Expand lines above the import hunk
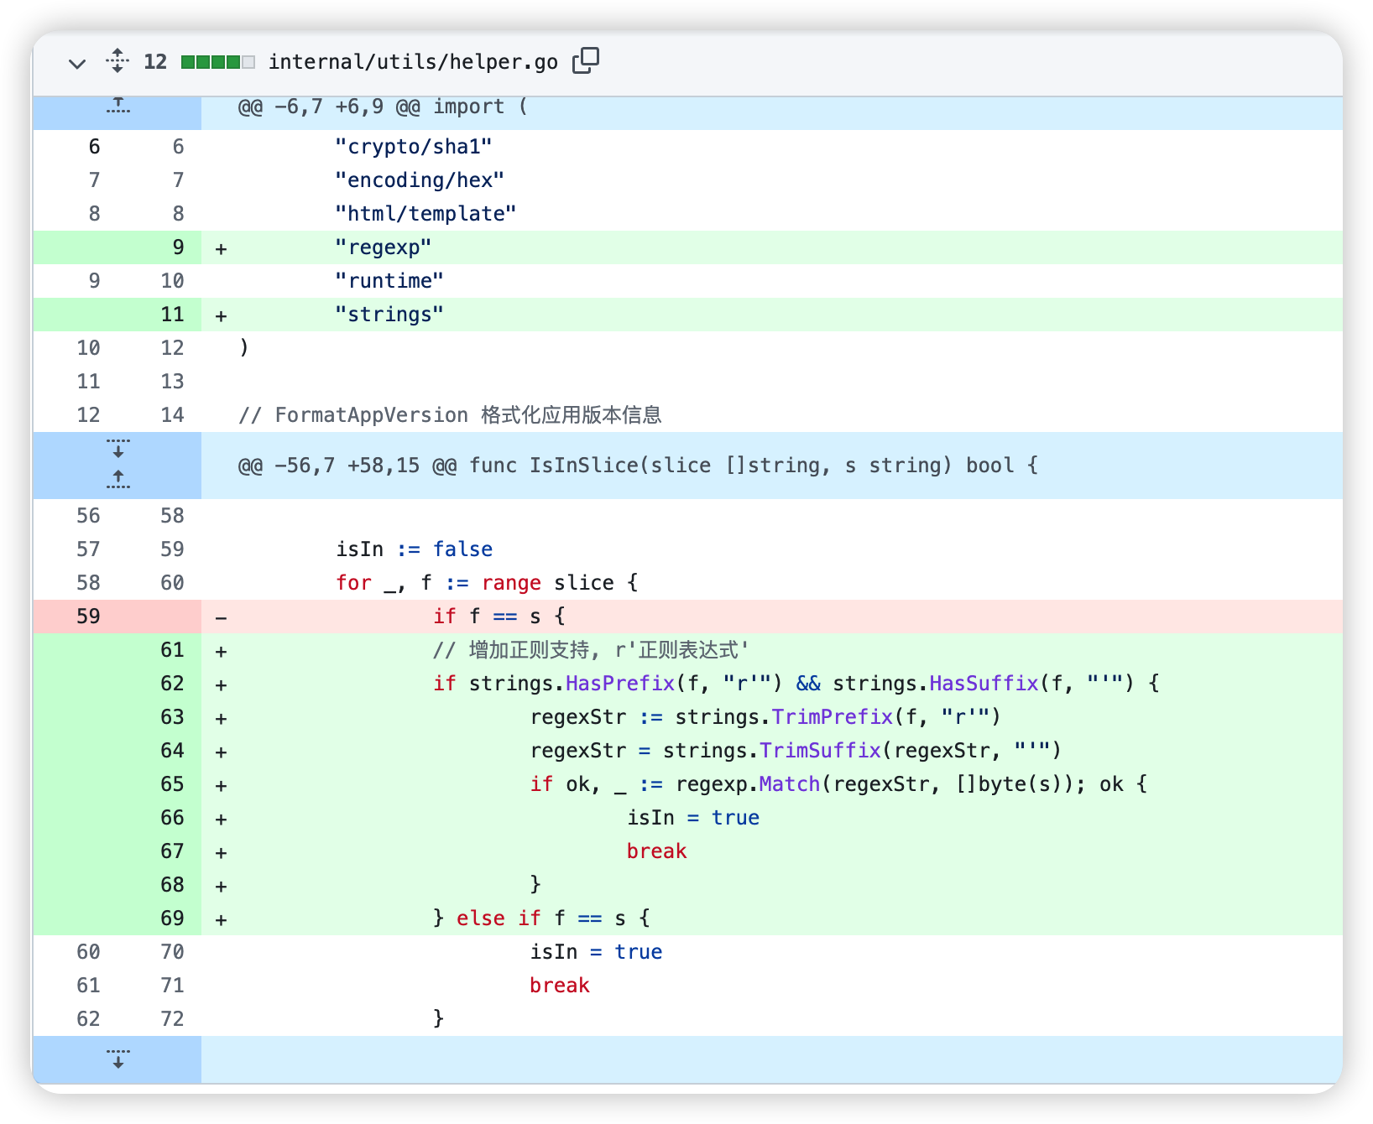 117,107
